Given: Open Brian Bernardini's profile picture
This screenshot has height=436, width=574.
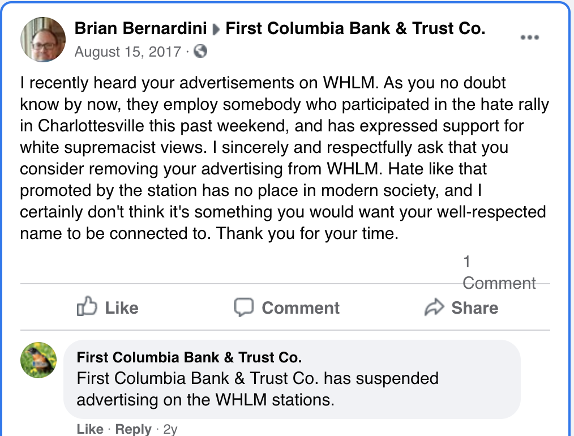Looking at the screenshot, I should pyautogui.click(x=43, y=40).
